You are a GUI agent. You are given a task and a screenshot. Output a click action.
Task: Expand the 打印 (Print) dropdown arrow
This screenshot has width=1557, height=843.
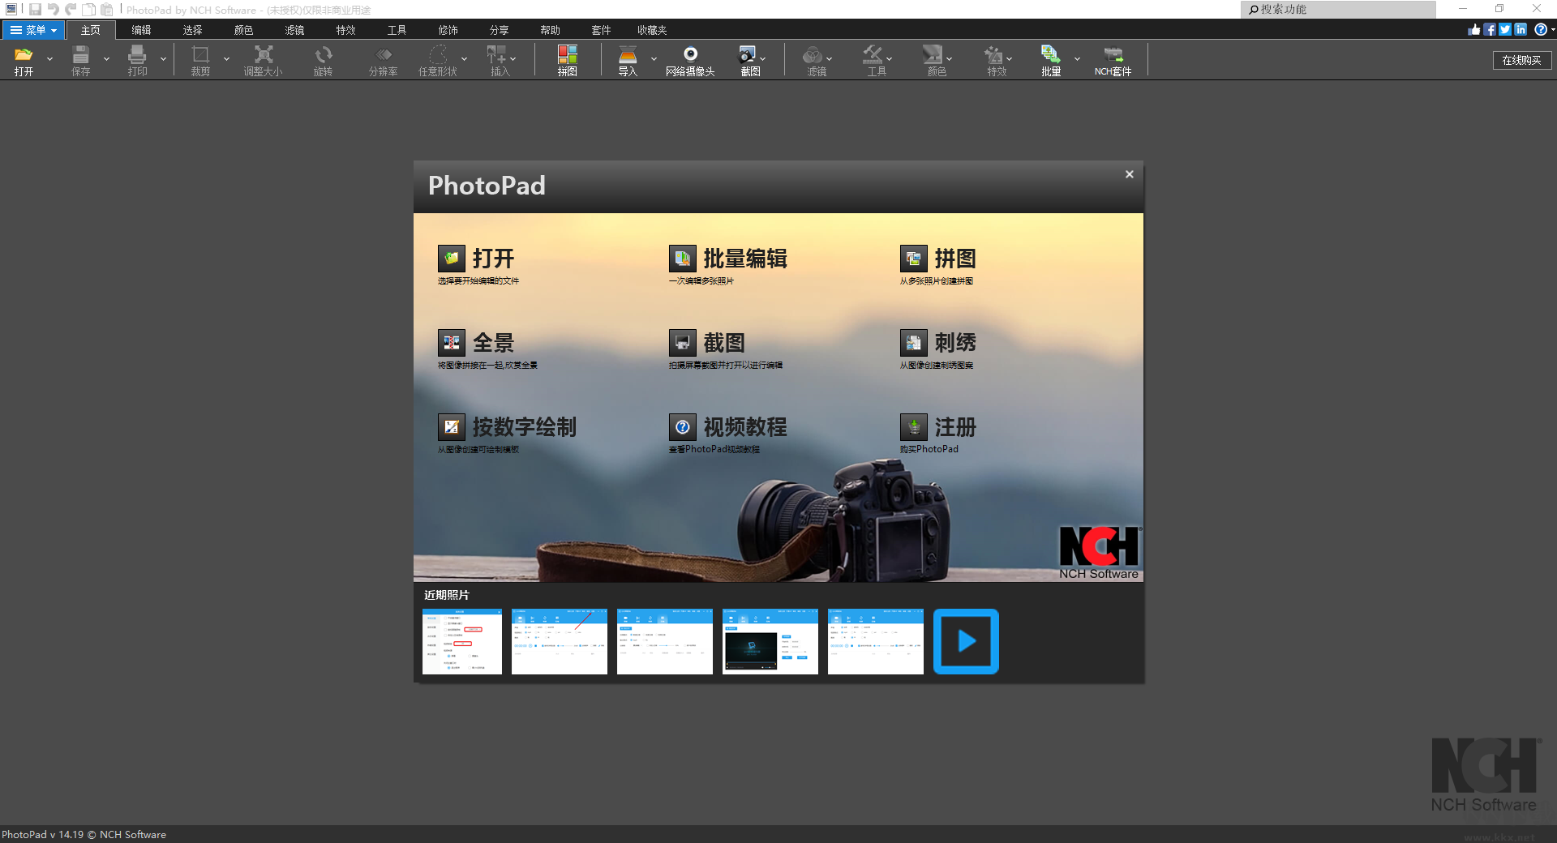(163, 59)
